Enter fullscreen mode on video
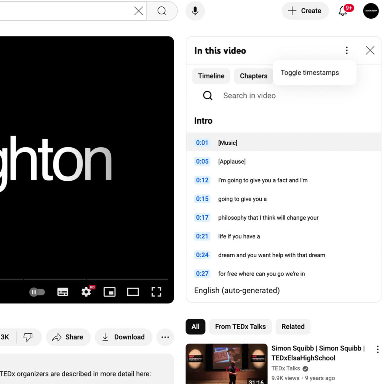The width and height of the screenshot is (390, 384). (x=156, y=292)
